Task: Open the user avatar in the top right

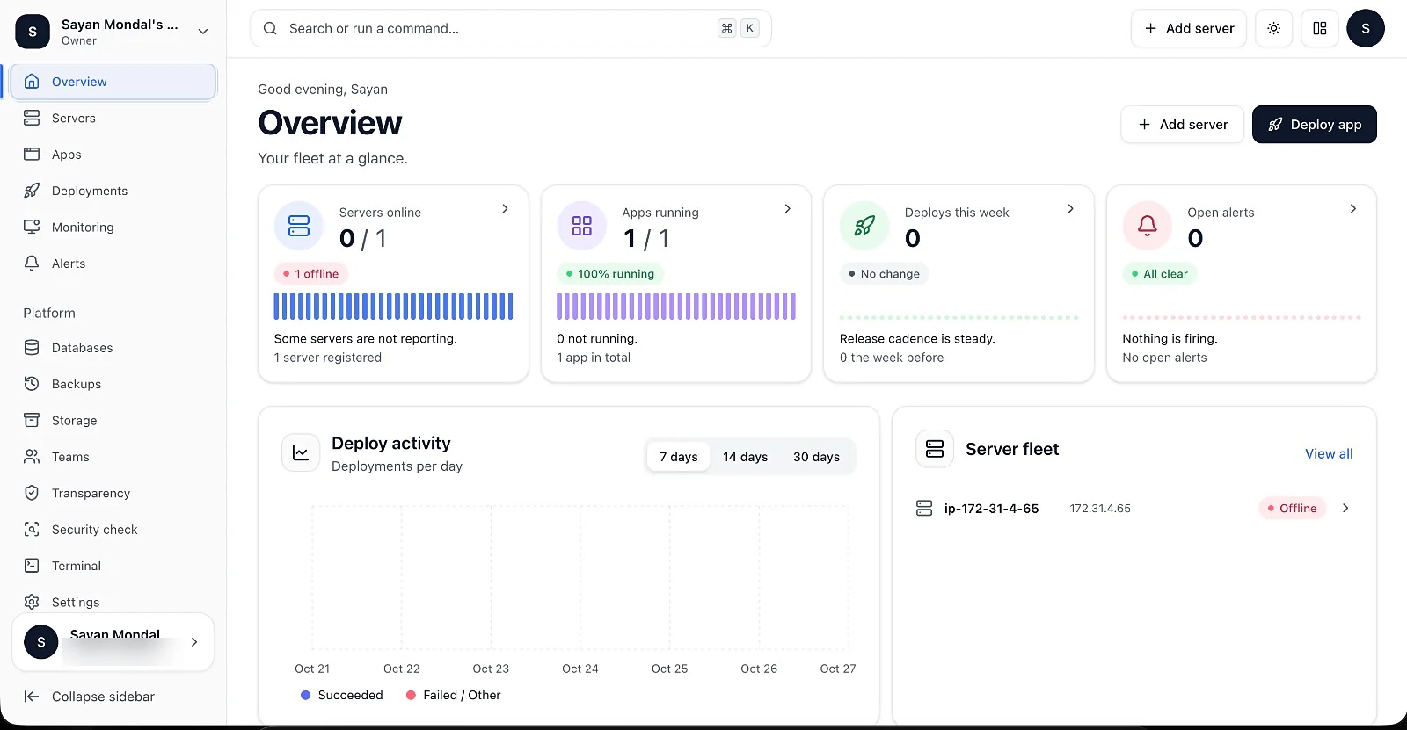Action: (x=1366, y=28)
